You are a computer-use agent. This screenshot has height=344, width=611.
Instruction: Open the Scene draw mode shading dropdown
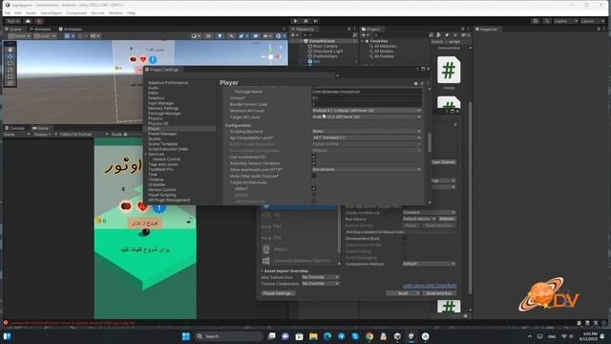coord(196,36)
